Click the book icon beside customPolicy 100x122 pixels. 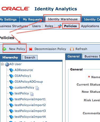pyautogui.click(x=11, y=88)
